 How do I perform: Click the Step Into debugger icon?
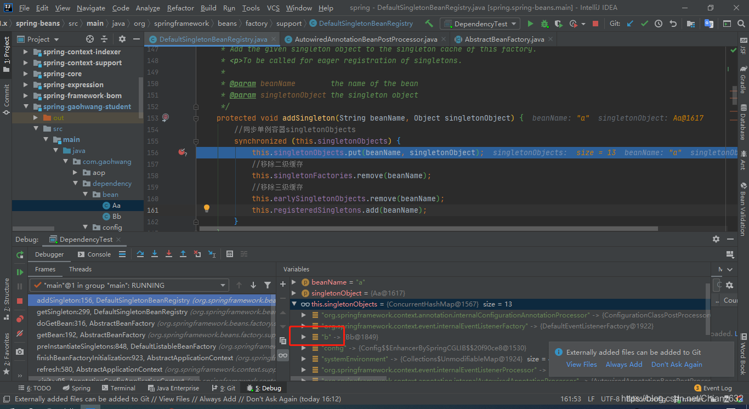tap(155, 254)
